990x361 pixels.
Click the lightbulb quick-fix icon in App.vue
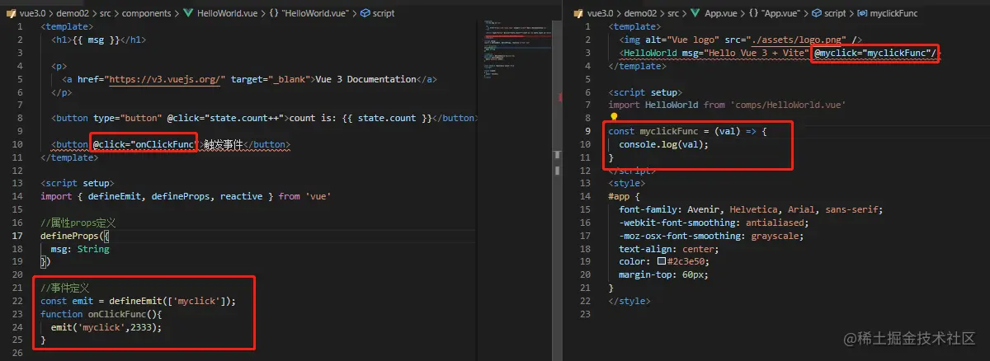(614, 118)
